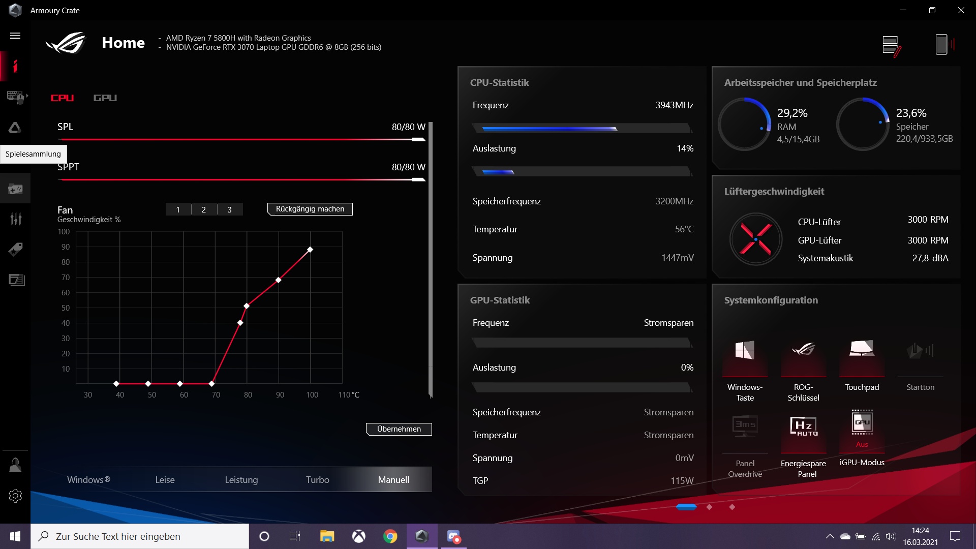Screen dimensions: 976x549
Task: Switch to the GPU tab
Action: (x=105, y=98)
